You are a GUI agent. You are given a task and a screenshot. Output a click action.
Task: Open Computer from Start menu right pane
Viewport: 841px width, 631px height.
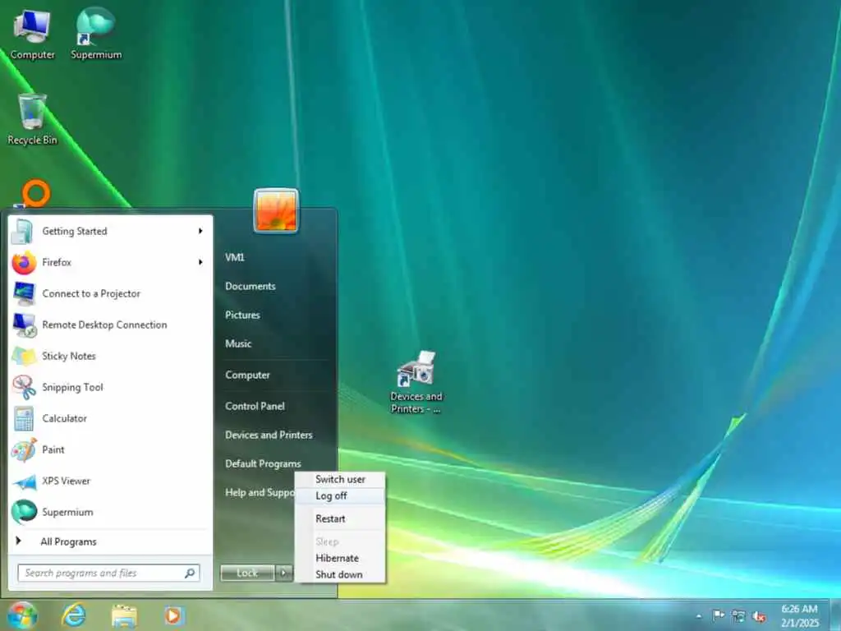click(247, 375)
